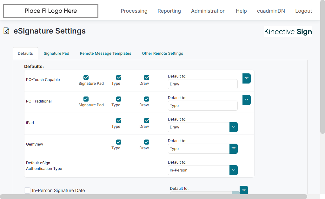Select the Other Remote Settings tab
Image resolution: width=325 pixels, height=199 pixels.
(162, 53)
